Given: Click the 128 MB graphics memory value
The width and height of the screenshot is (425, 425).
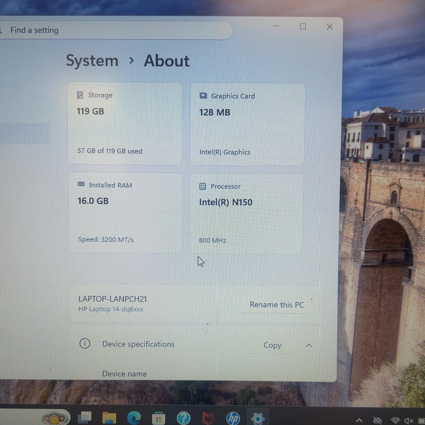Looking at the screenshot, I should 215,113.
